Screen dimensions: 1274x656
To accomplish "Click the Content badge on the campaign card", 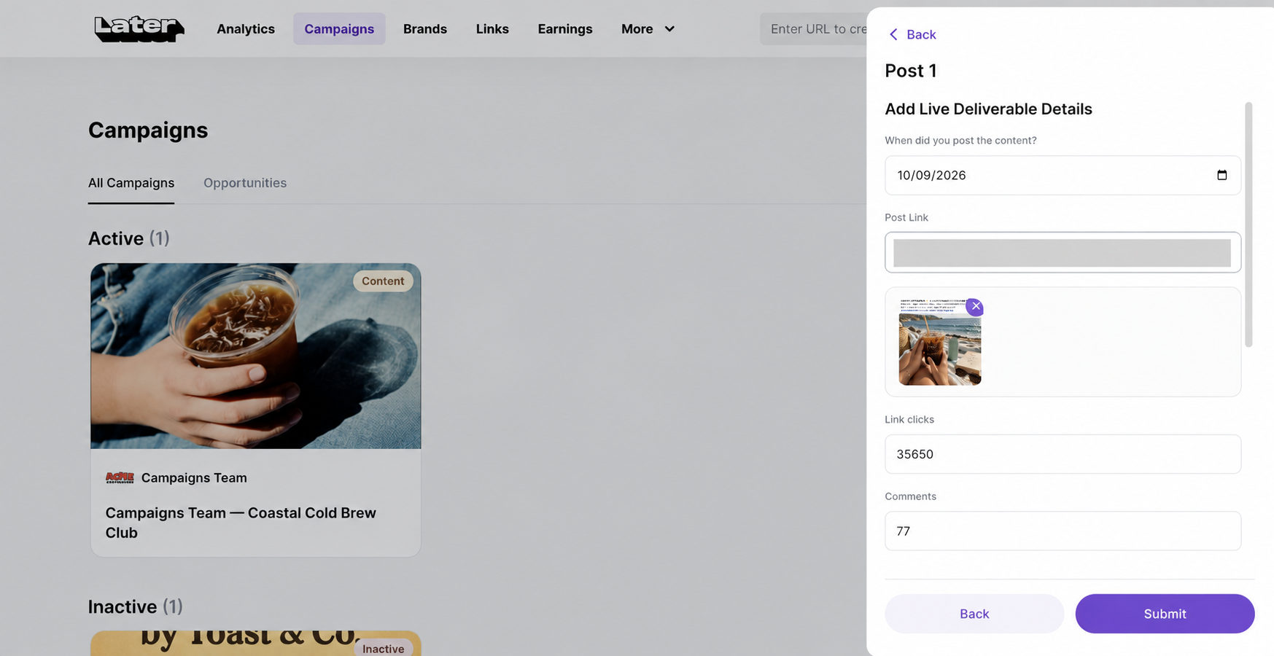I will [x=383, y=281].
